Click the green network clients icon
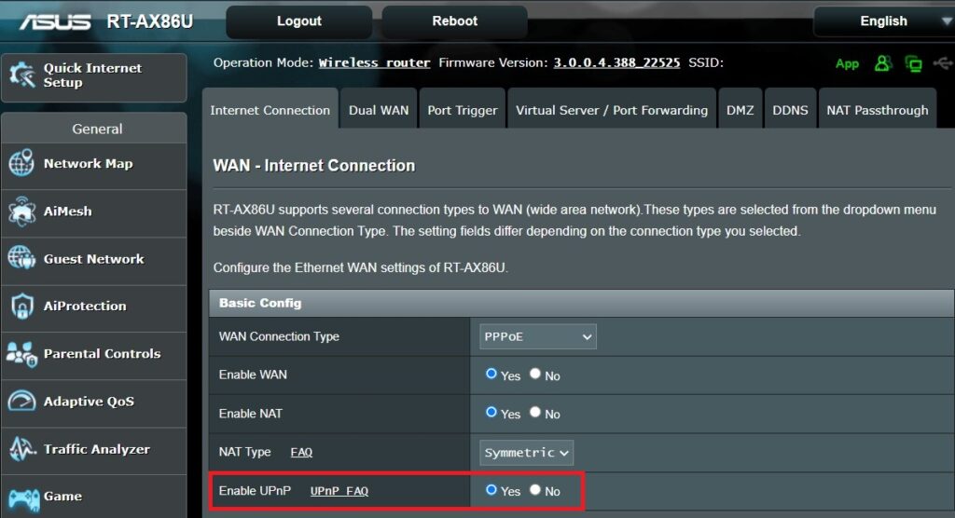This screenshot has height=518, width=955. point(914,63)
